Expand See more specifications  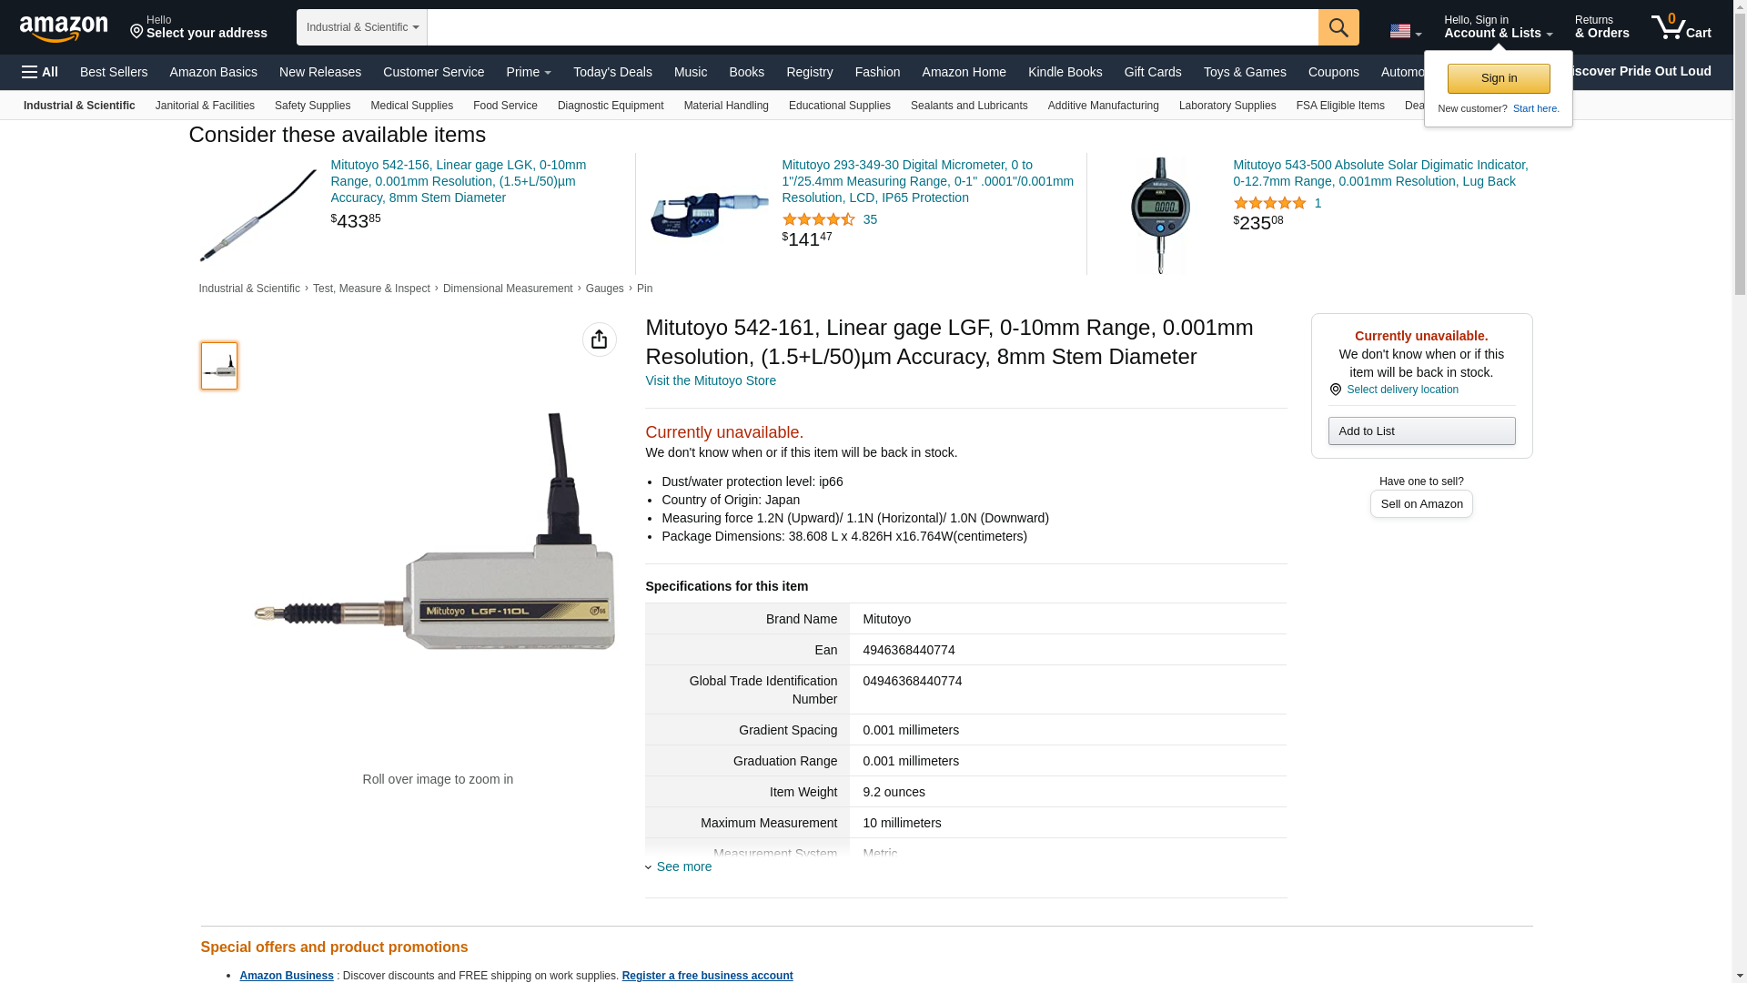(683, 866)
